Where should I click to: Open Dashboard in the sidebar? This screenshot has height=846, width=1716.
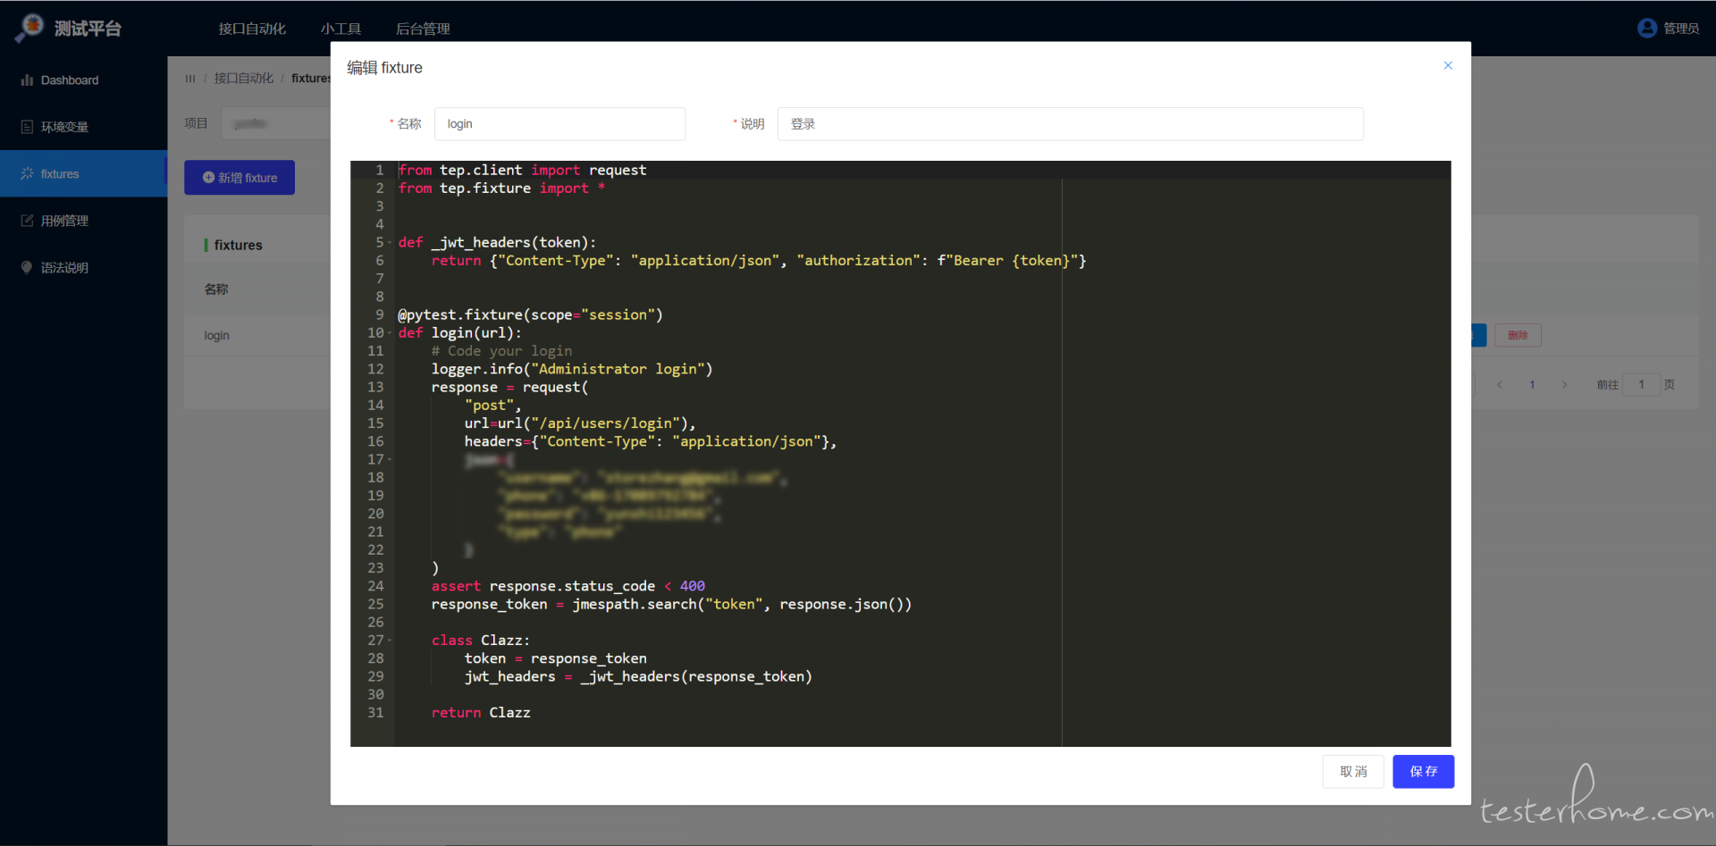tap(83, 80)
